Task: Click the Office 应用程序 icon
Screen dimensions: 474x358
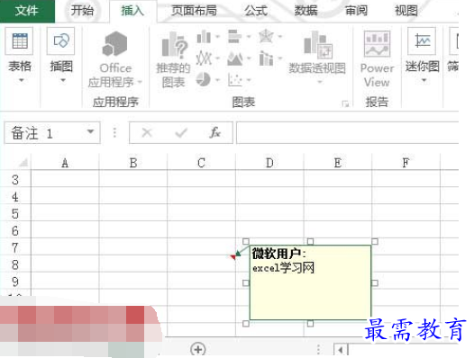Action: [115, 44]
